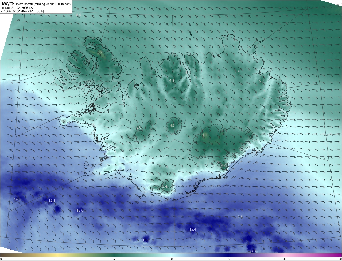Click the 30 tick on the colour scale
This screenshot has width=342, height=261.
pos(285,259)
